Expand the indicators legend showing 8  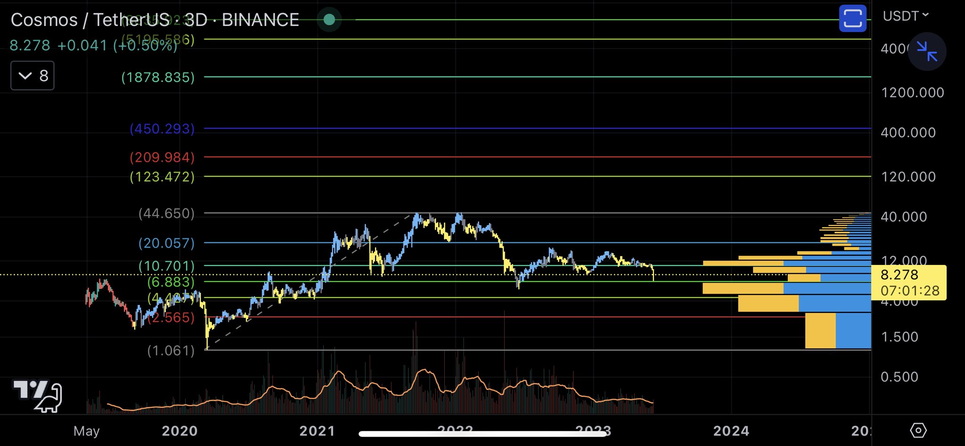(33, 75)
